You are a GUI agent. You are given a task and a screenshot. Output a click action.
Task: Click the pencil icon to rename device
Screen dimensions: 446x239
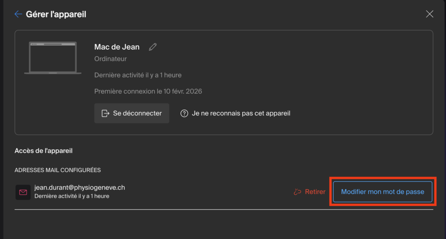(x=152, y=47)
